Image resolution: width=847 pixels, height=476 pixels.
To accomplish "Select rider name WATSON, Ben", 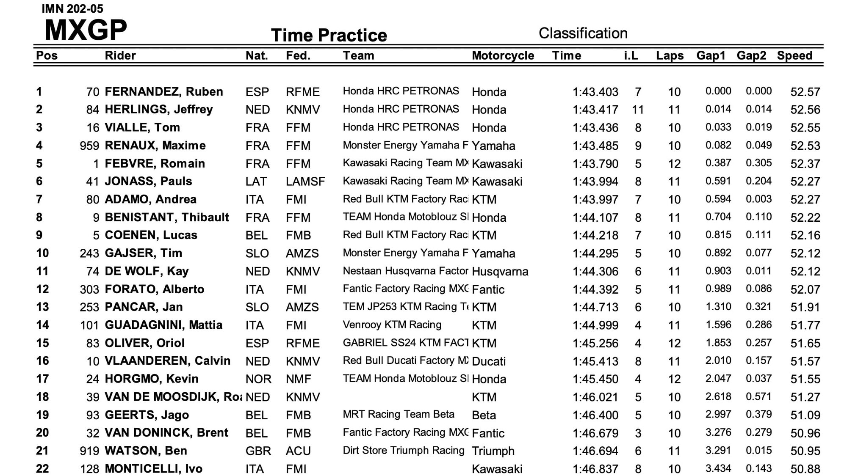I will 146,451.
